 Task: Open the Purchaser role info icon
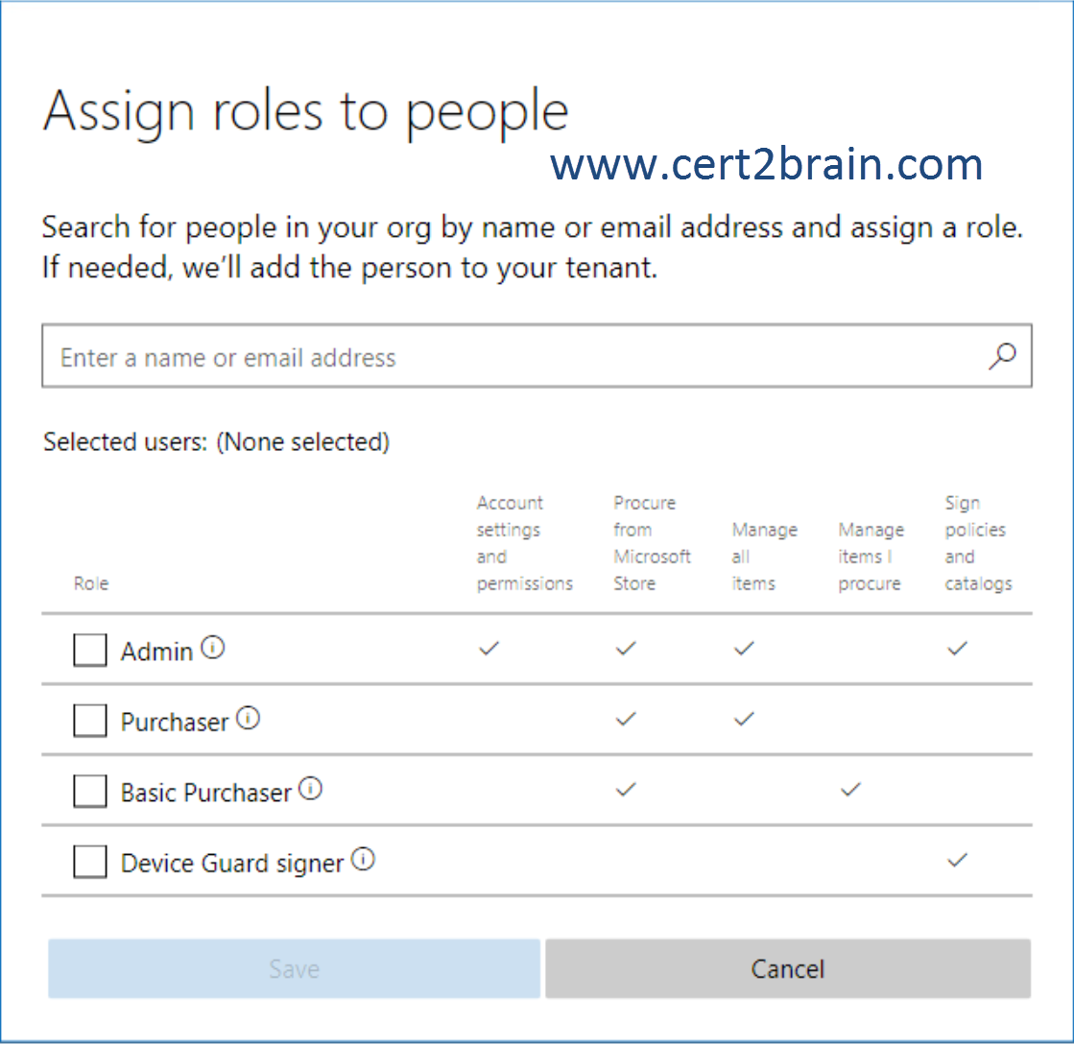click(x=248, y=718)
